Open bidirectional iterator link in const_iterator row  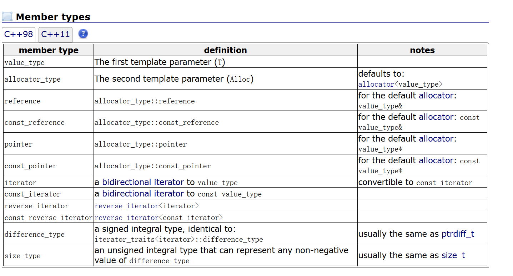point(143,194)
